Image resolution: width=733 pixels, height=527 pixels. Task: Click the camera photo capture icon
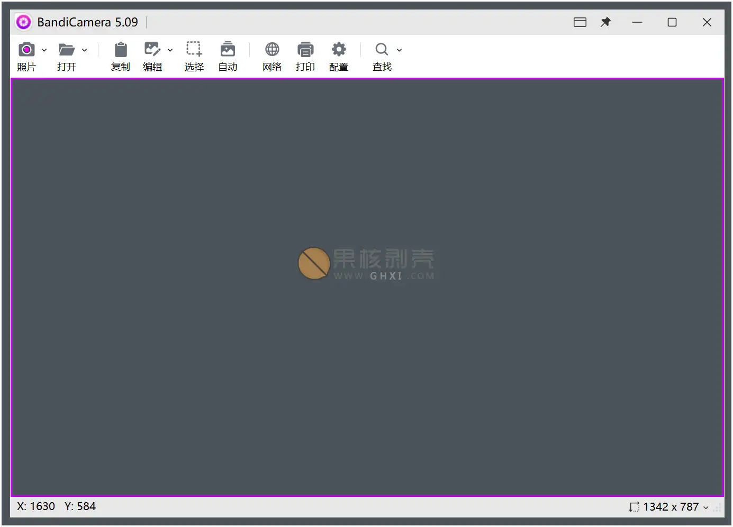tap(26, 50)
